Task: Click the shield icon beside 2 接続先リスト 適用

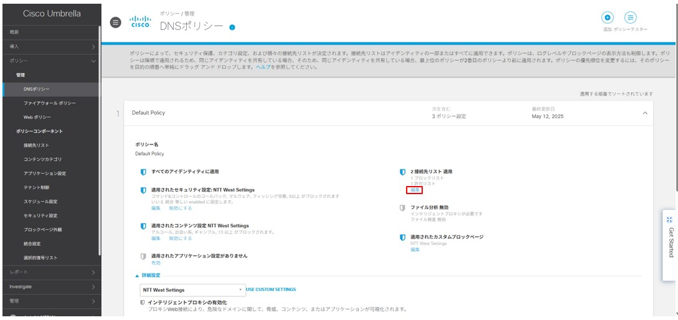Action: [x=402, y=172]
